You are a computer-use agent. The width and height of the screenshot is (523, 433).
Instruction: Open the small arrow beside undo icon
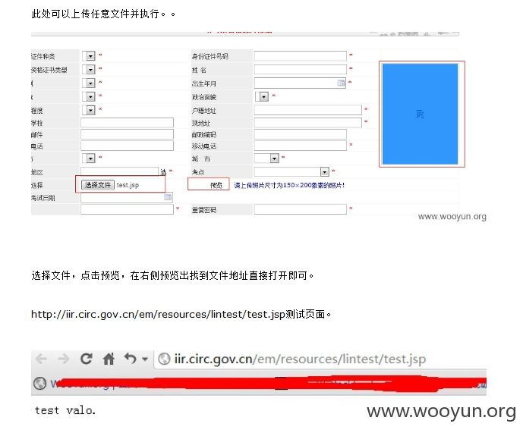[145, 359]
